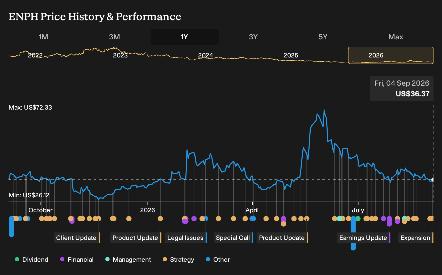Switch to the 1Y range tab
This screenshot has width=442, height=275.
coord(184,37)
